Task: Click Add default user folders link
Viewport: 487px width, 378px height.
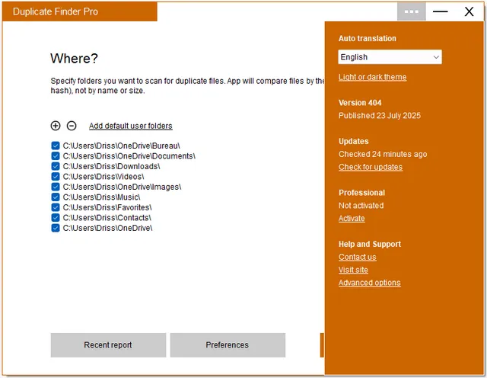Action: (x=131, y=126)
